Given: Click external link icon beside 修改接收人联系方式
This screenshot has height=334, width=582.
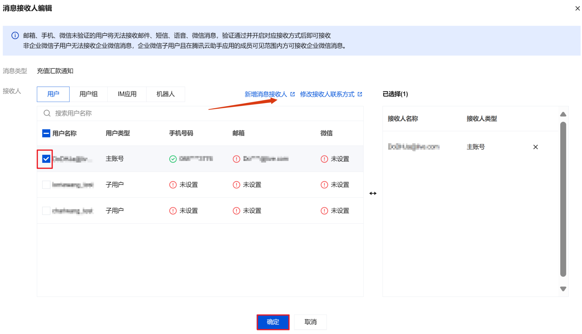Looking at the screenshot, I should click(360, 94).
